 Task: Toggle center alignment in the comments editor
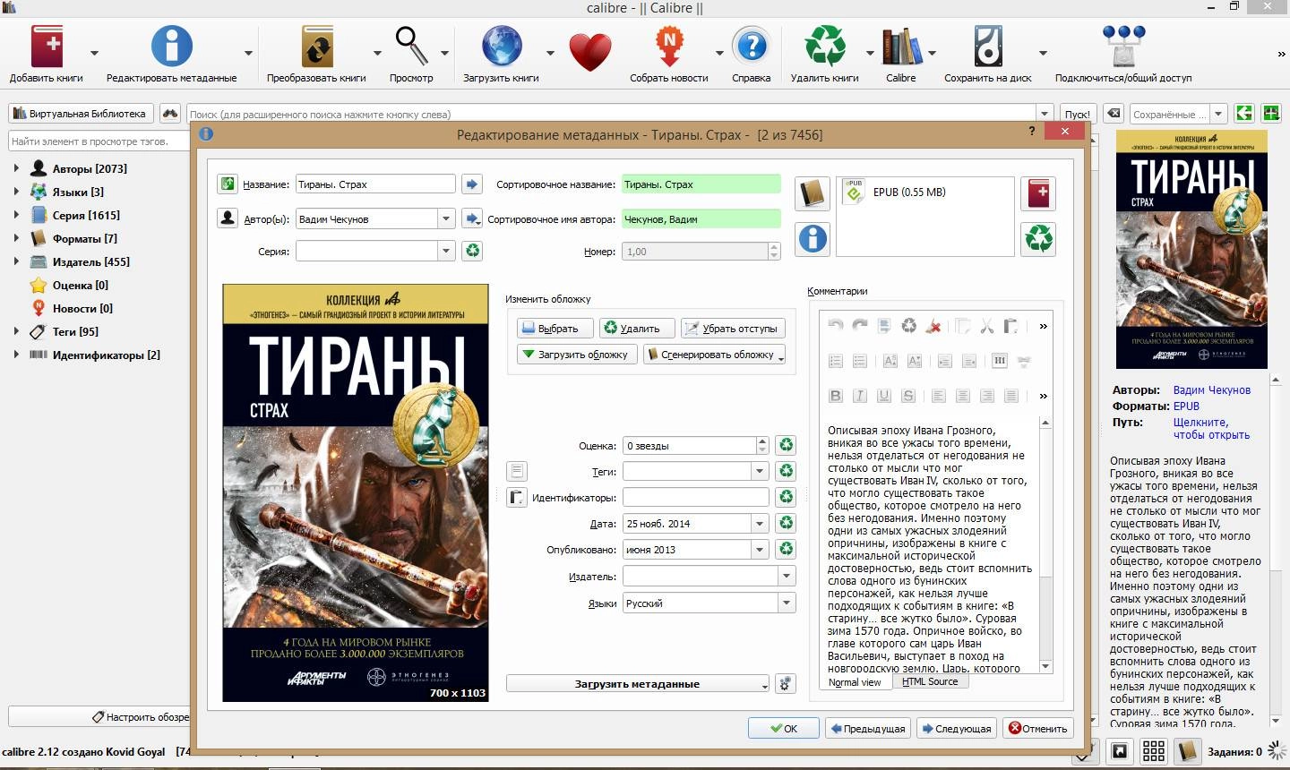[x=963, y=396]
